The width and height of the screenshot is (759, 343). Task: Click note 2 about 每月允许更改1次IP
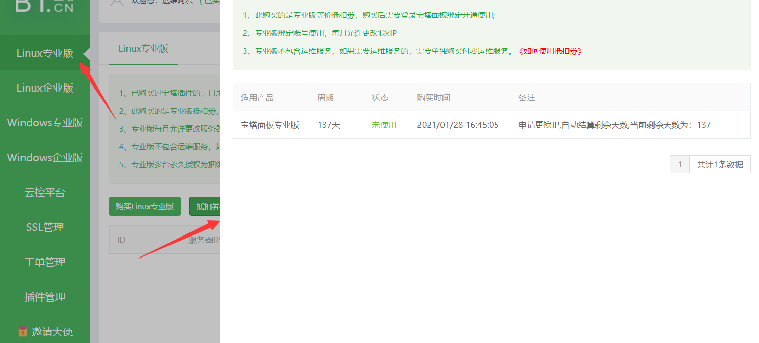[x=320, y=33]
